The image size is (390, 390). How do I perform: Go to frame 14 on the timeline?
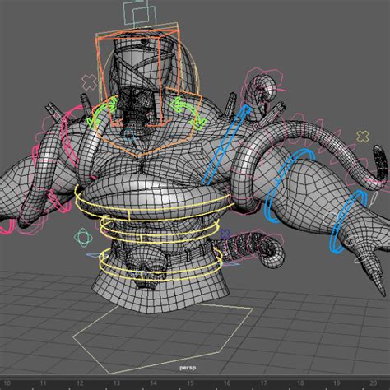(153, 383)
